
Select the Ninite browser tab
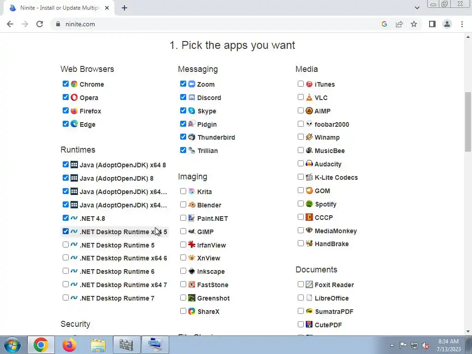[59, 8]
